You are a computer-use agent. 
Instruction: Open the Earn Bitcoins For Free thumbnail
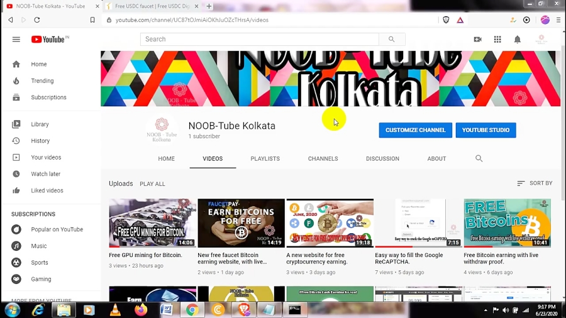(241, 223)
